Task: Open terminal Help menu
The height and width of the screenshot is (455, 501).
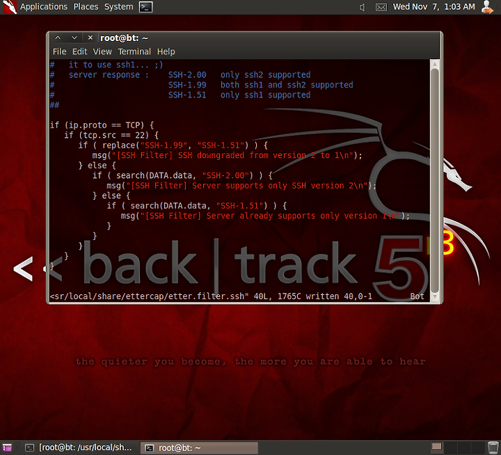Action: pos(166,51)
